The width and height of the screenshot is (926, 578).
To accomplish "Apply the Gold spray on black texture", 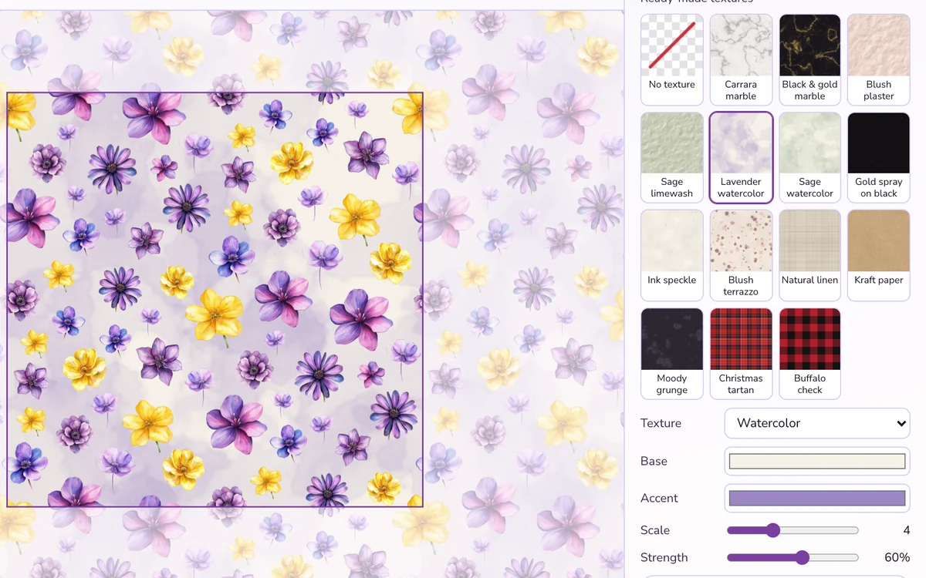I will point(879,157).
